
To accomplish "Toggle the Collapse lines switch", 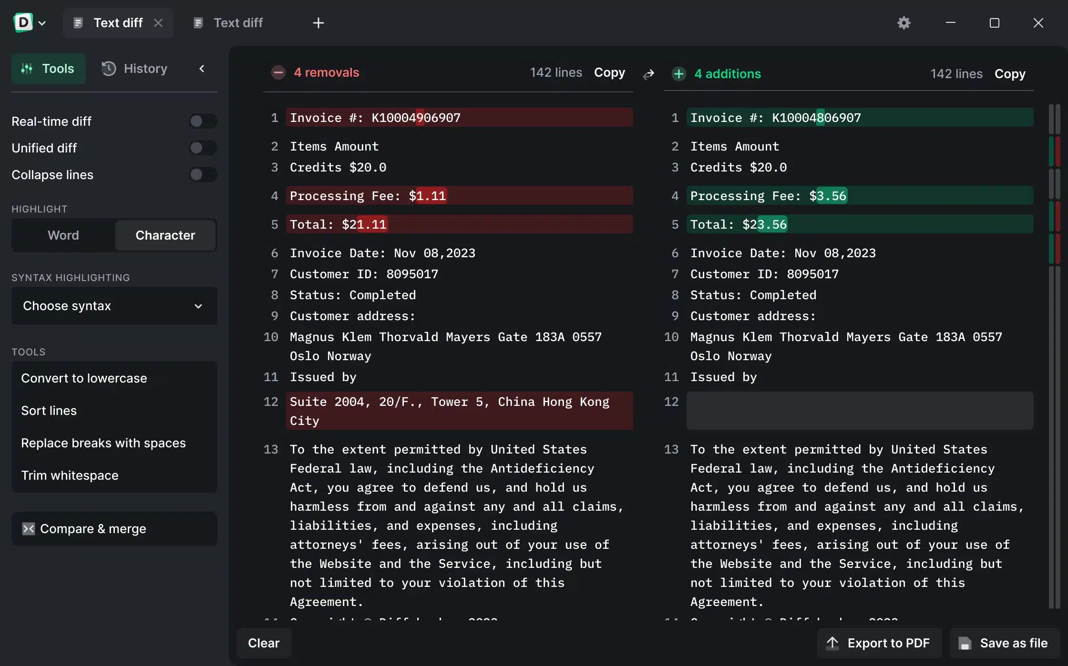I will pos(203,174).
